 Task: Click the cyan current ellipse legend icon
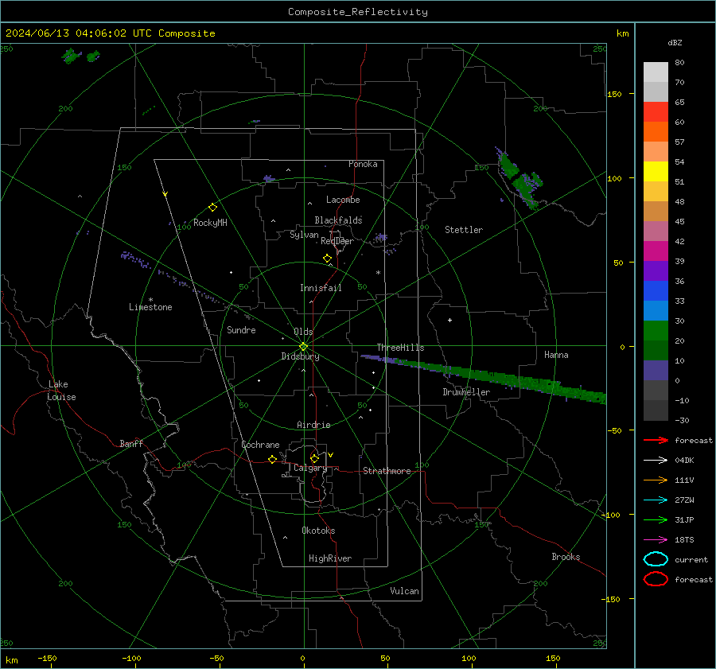(656, 559)
